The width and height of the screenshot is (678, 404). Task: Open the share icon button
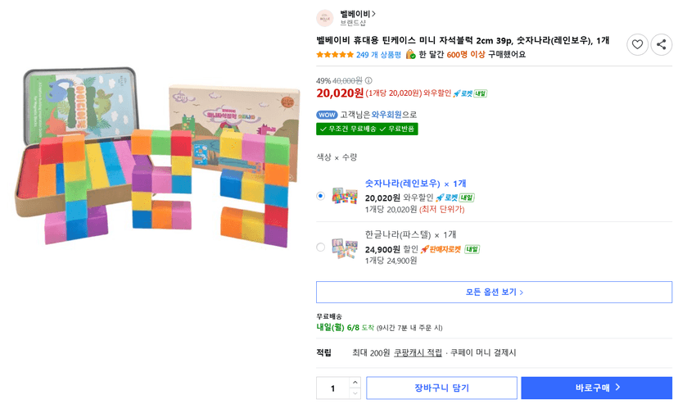(661, 44)
